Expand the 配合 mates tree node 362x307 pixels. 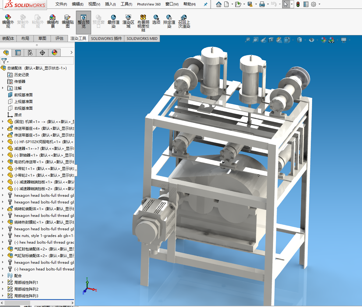pos(3,276)
